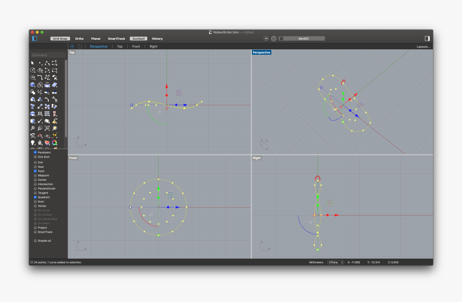Image resolution: width=462 pixels, height=302 pixels.
Task: Click the light bulb Hide objects tool
Action: pyautogui.click(x=33, y=143)
